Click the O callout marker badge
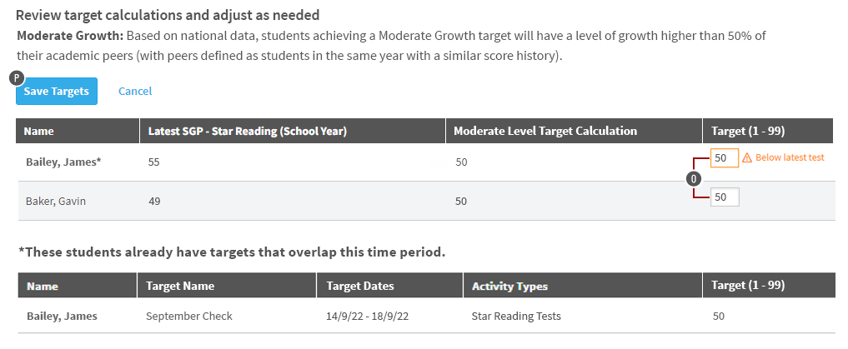Viewport: 848px width, 349px height. (694, 178)
